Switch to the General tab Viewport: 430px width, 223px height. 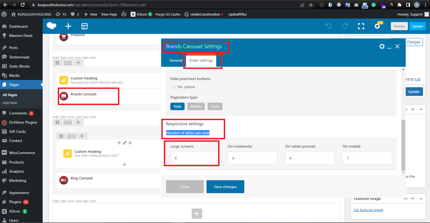[176, 60]
